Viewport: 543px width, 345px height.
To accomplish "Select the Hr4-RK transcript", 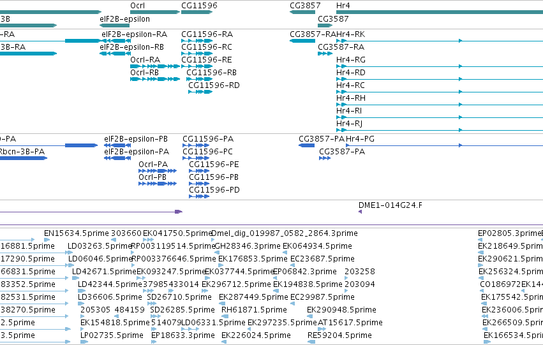I will [440, 41].
